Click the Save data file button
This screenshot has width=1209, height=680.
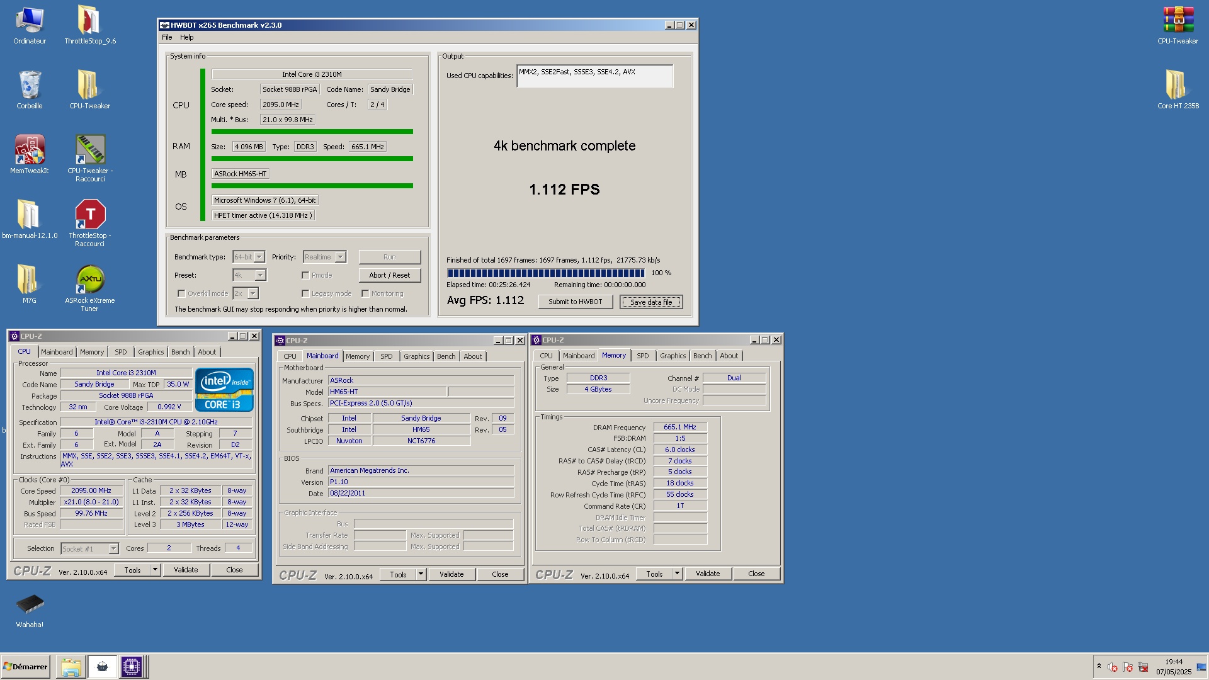click(651, 302)
